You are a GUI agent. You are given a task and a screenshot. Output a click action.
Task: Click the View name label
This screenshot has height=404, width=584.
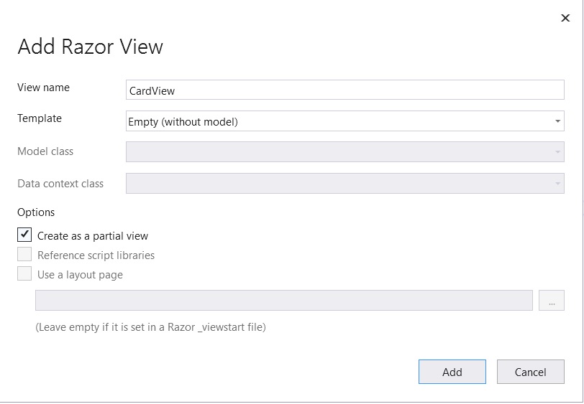point(44,88)
